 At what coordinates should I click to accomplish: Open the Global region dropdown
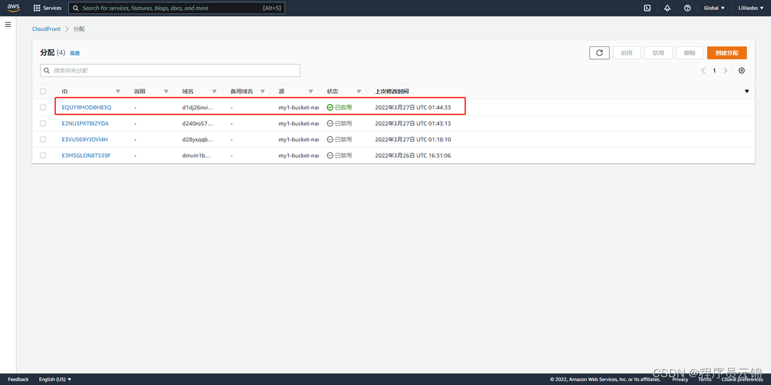click(714, 8)
